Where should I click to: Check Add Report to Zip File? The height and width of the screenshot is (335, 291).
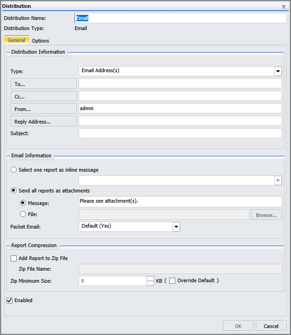tap(14, 258)
